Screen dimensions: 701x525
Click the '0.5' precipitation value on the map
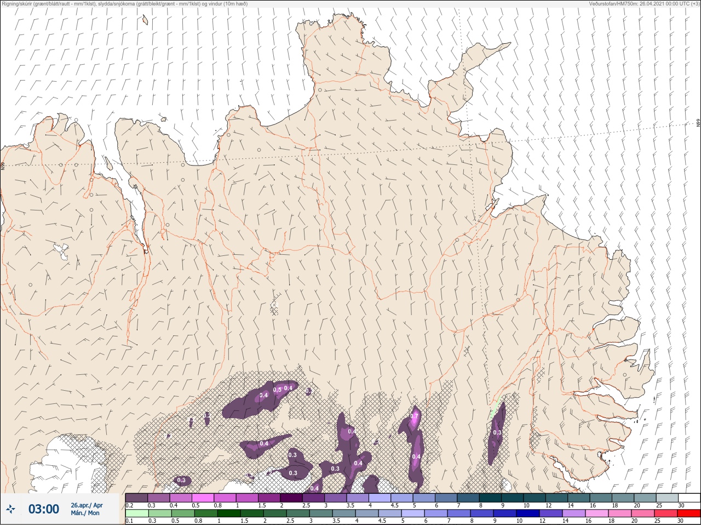[x=277, y=390]
